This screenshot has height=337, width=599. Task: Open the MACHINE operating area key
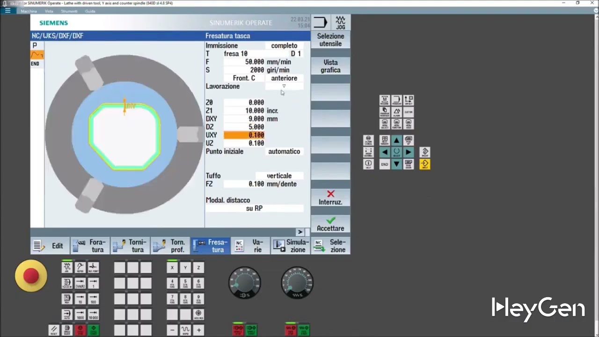point(385,100)
